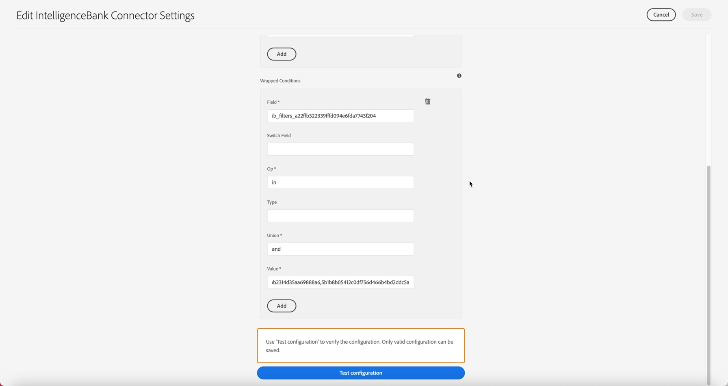Click the "Switch Field" label text
Image resolution: width=728 pixels, height=386 pixels.
[x=279, y=136]
